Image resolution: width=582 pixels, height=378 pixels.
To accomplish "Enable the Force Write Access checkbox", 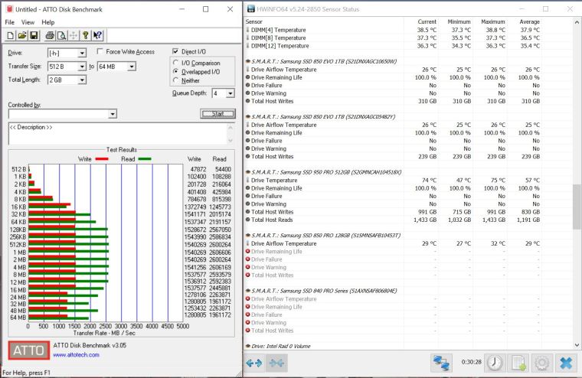I will (100, 51).
